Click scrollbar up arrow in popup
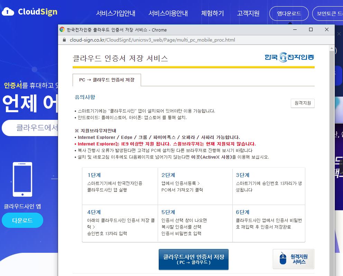This screenshot has width=343, height=276. click(332, 48)
